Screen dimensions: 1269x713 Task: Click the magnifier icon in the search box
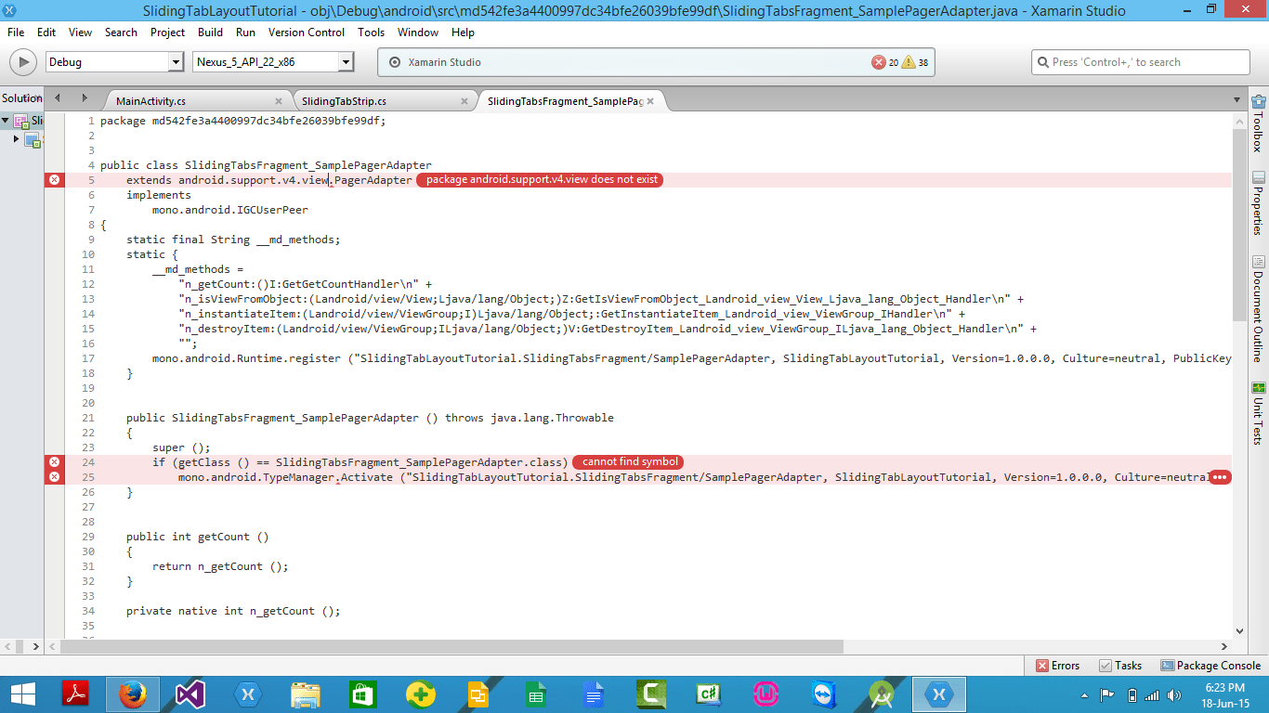coord(1042,62)
